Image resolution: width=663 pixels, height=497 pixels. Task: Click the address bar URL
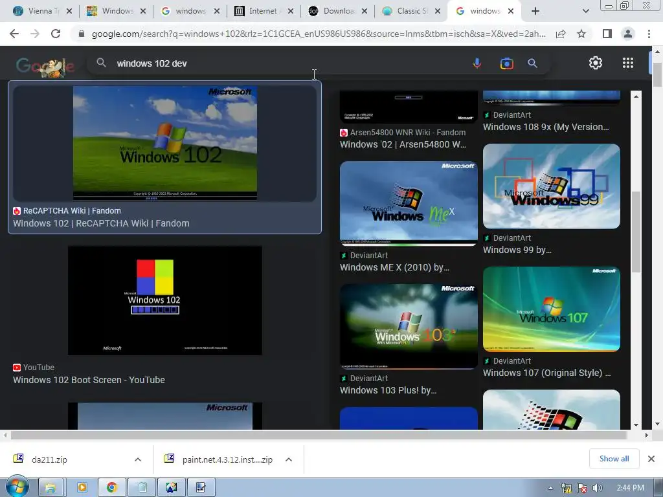(318, 34)
